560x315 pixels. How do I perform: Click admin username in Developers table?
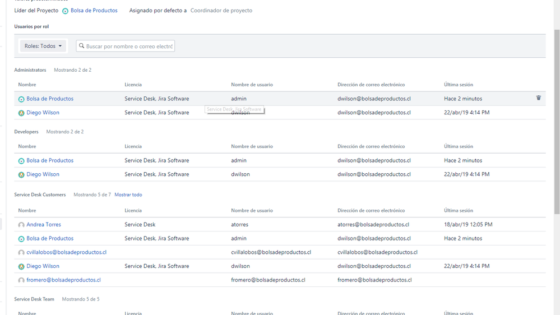[x=239, y=160]
